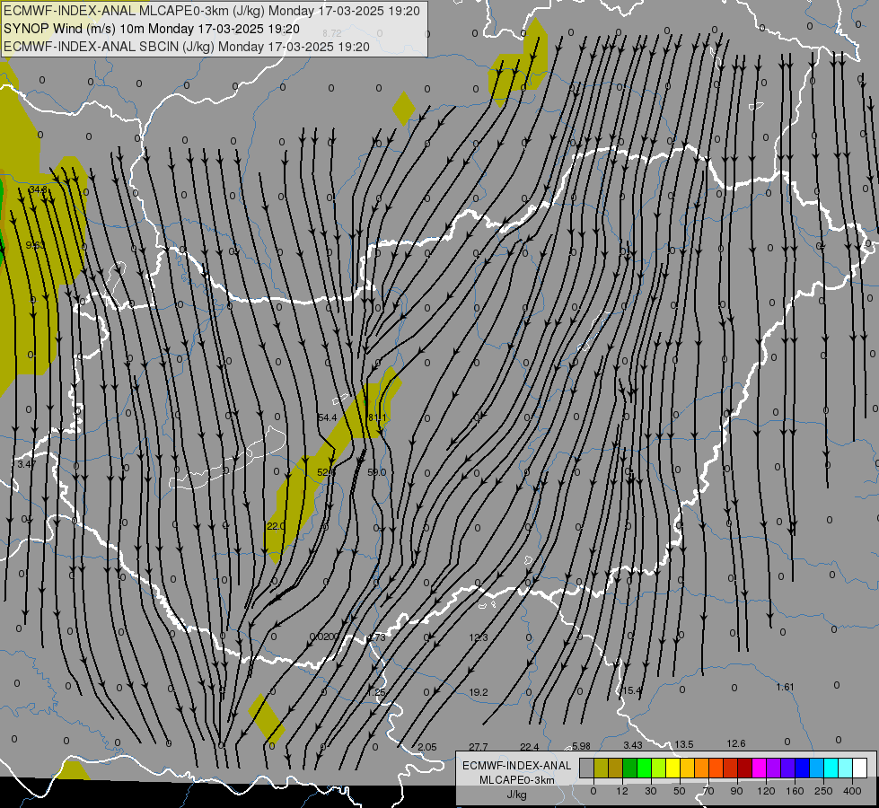The image size is (879, 808).
Task: Click the legend scale label 160
Action: pyautogui.click(x=795, y=791)
